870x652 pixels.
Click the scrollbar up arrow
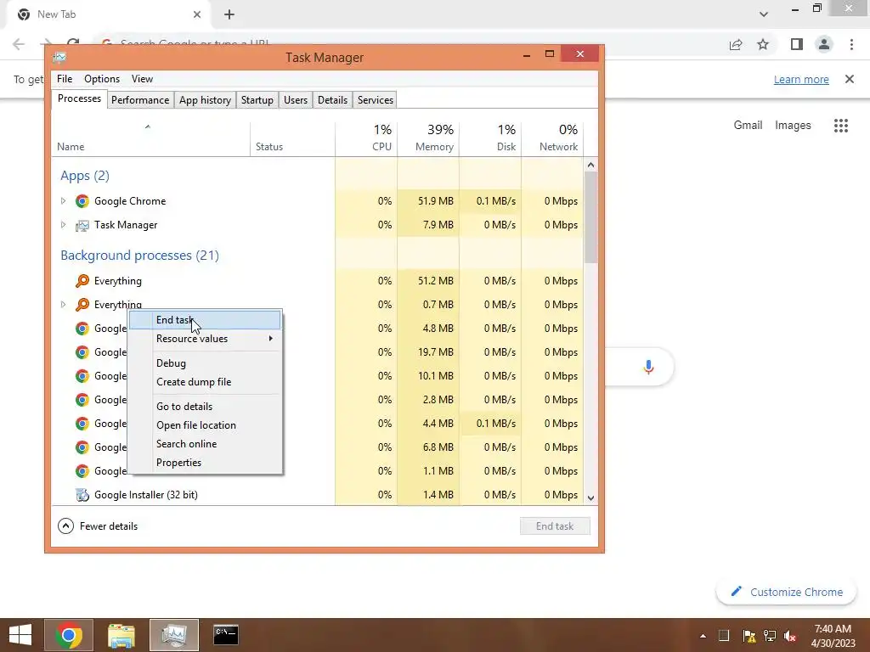(x=591, y=165)
